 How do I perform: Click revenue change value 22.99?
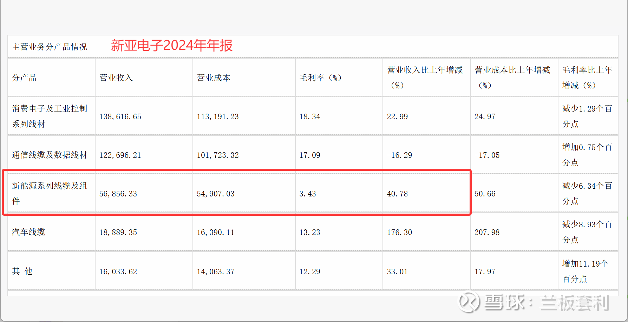pyautogui.click(x=397, y=116)
